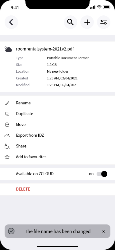
Task: Tap the pencil Rename icon
Action: coord(7,103)
